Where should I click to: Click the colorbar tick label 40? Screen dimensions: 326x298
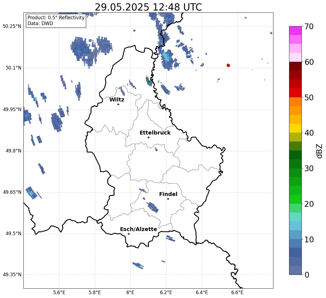[309, 133]
